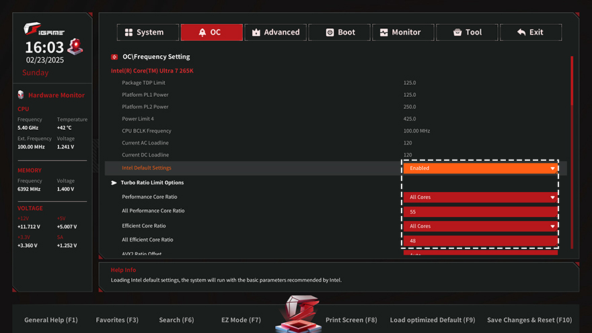
Task: Click the Hardware Monitor panel icon
Action: [21, 95]
